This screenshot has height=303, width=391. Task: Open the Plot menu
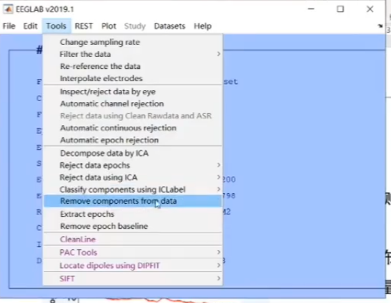point(109,26)
